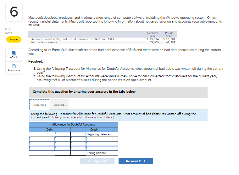Click the Credit column header

pos(94,130)
